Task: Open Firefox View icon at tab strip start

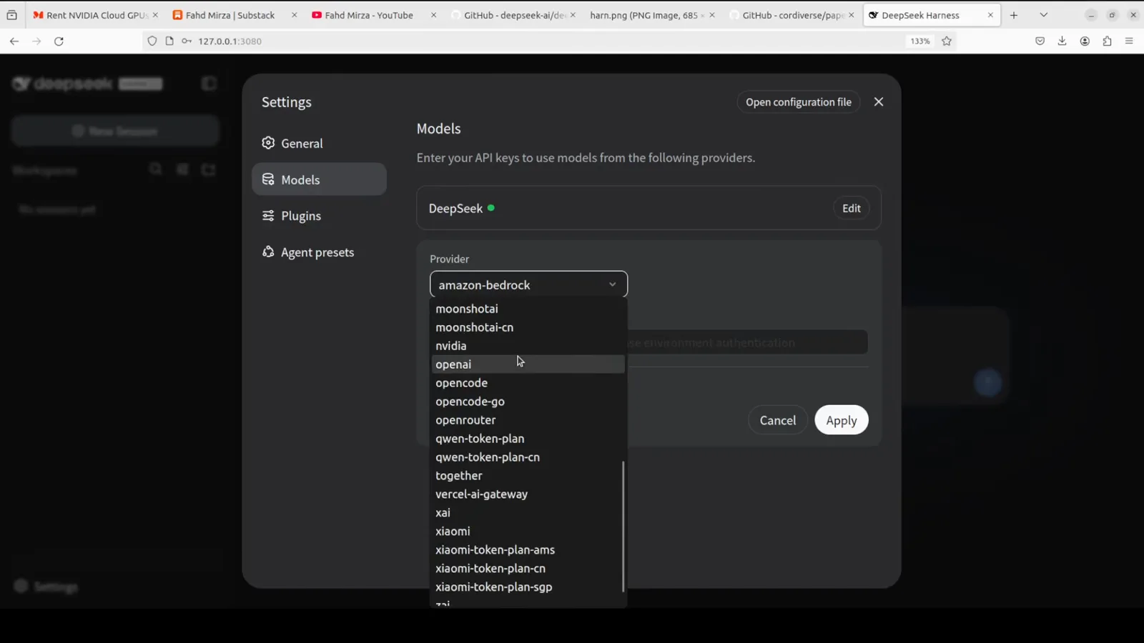Action: (11, 15)
